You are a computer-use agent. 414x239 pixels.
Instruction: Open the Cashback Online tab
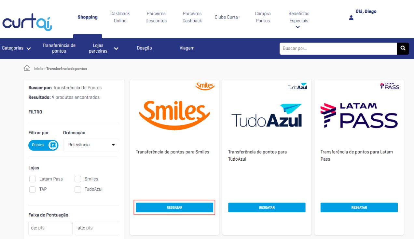[x=120, y=17]
